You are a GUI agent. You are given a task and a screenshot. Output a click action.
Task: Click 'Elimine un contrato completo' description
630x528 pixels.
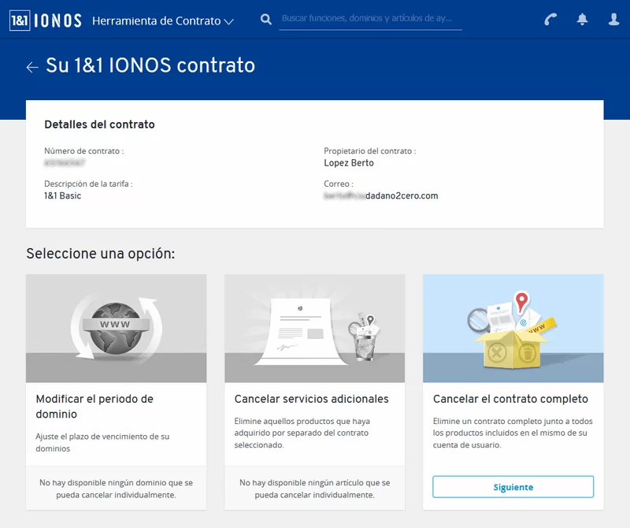pyautogui.click(x=513, y=433)
